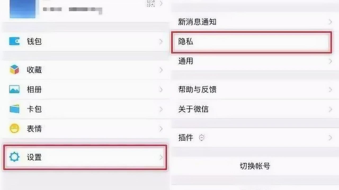Tap the colorful Favorites cube icon
This screenshot has width=339, height=190.
pos(14,70)
